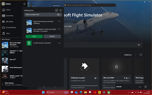Click the friends people icon on game bar
This screenshot has height=95, width=152.
click(x=139, y=45)
